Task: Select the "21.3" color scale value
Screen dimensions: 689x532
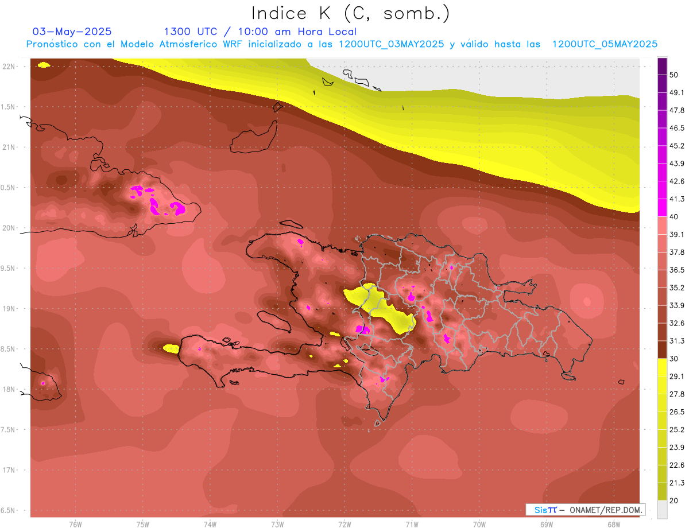Action: point(678,483)
